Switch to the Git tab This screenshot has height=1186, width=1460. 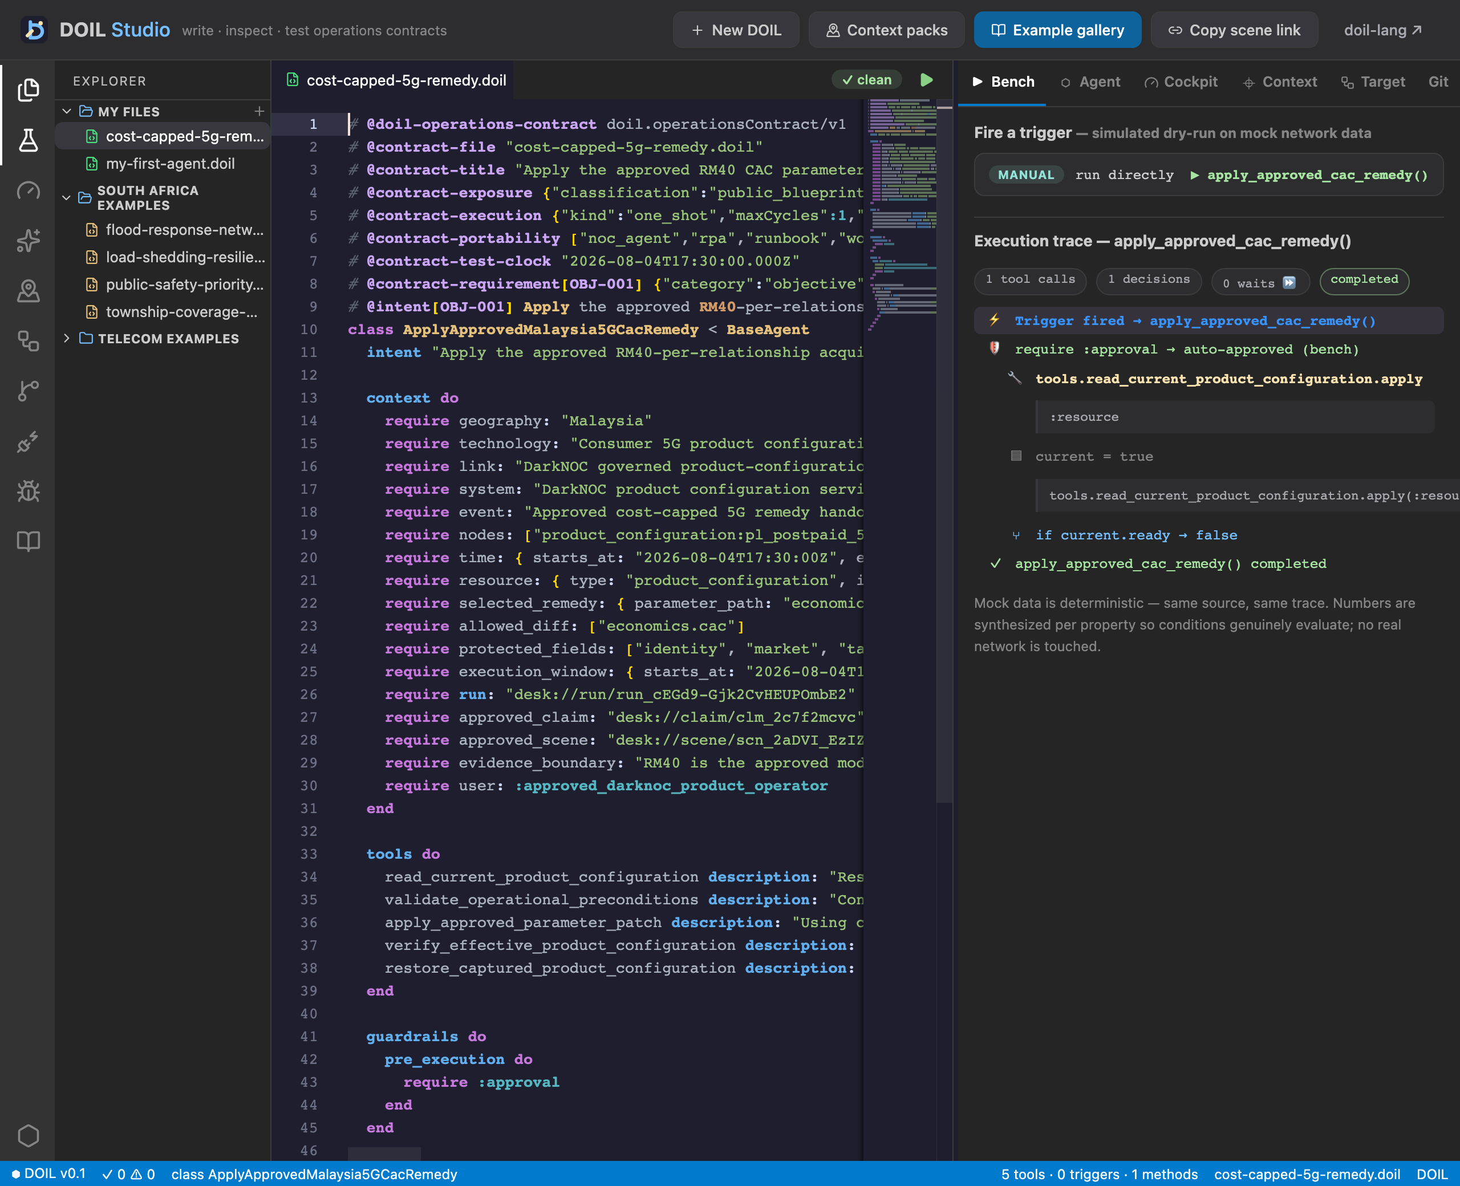pos(1438,82)
